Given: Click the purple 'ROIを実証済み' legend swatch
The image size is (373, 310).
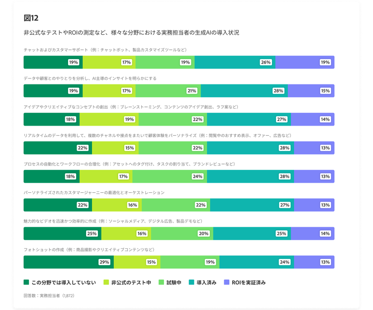Looking at the screenshot, I should [227, 282].
